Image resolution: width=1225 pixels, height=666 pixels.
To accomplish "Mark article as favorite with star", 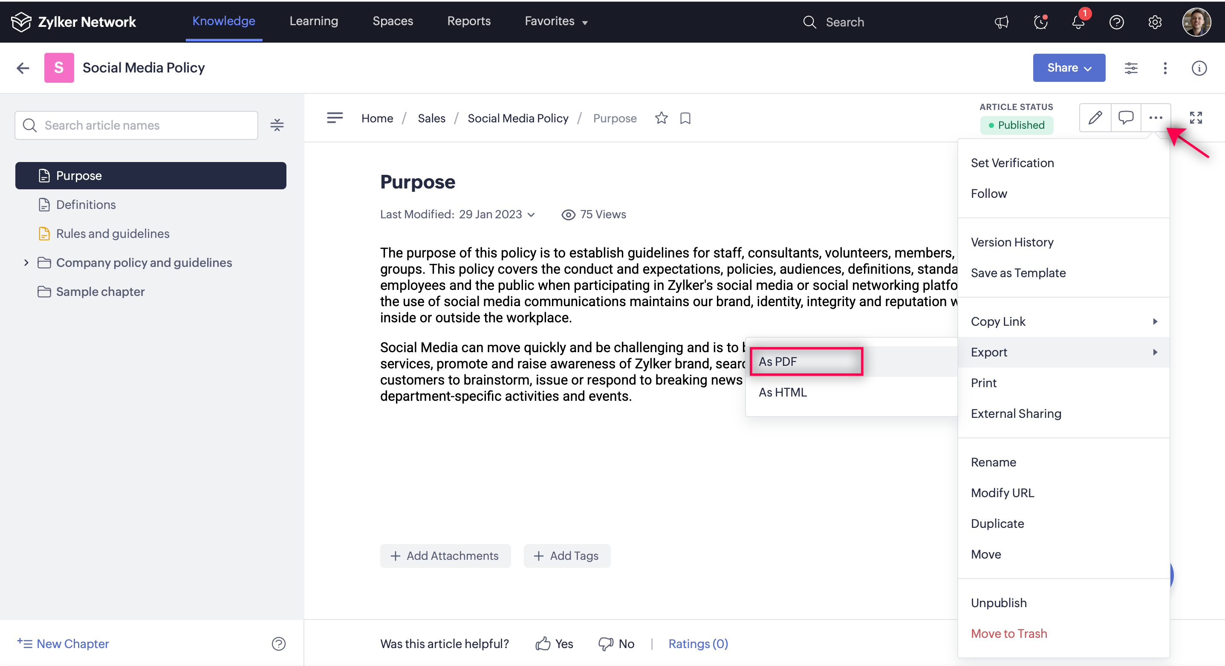I will pos(661,118).
